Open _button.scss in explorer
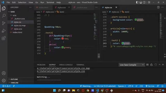This screenshot has height=93, width=166. click(x=19, y=19)
